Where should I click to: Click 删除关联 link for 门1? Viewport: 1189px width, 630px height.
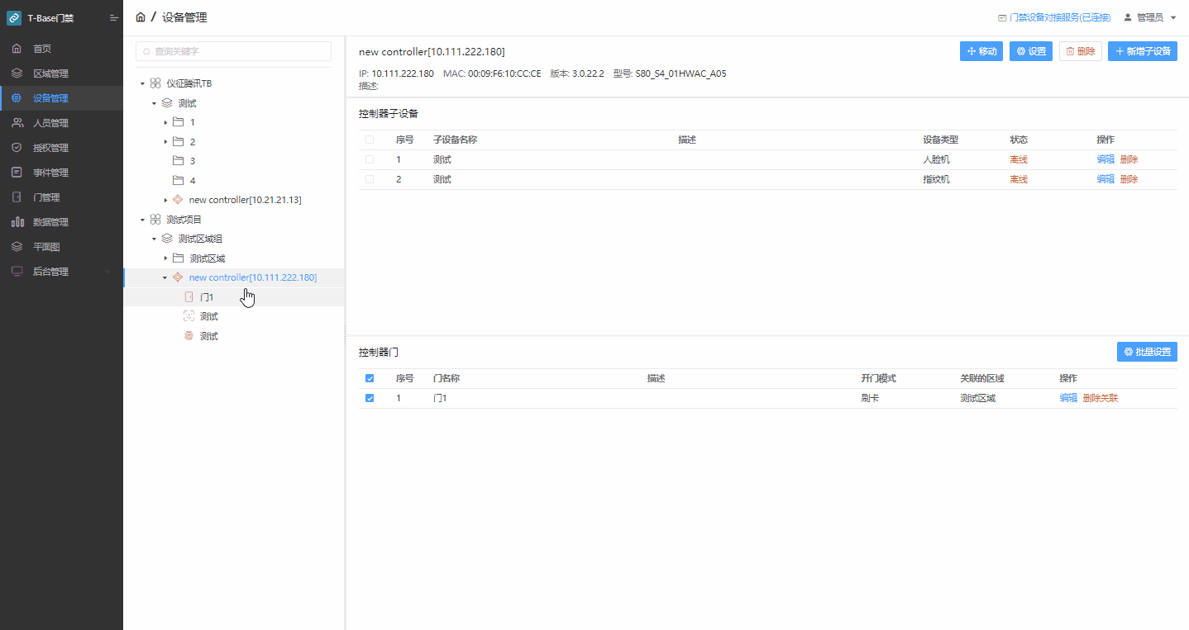(1101, 398)
